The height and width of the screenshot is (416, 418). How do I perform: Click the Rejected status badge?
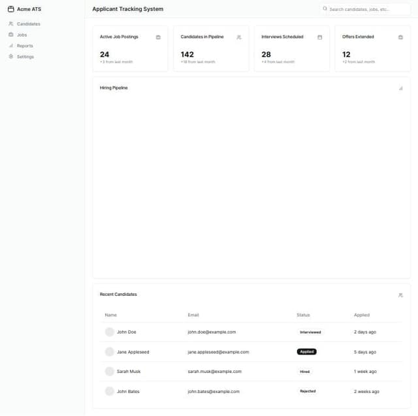308,391
